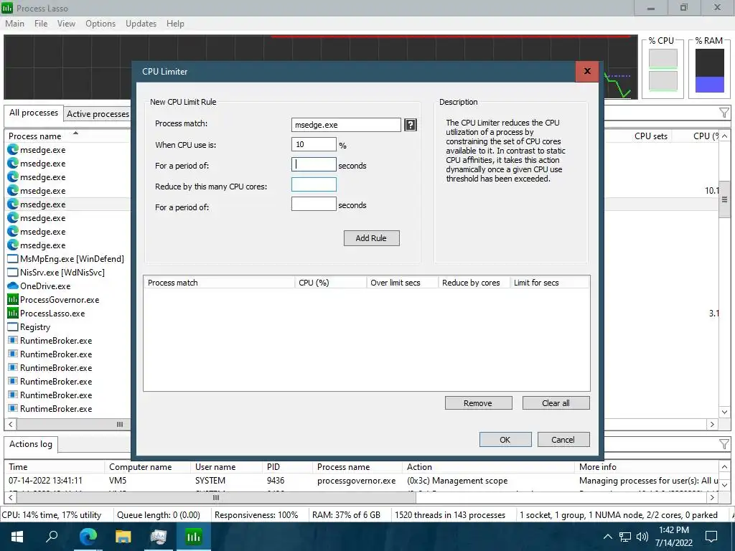The height and width of the screenshot is (551, 735).
Task: Open the Windows Start menu
Action: 17,537
